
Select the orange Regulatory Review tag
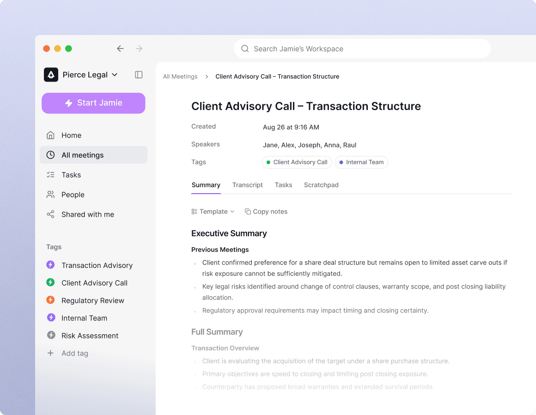[92, 301]
